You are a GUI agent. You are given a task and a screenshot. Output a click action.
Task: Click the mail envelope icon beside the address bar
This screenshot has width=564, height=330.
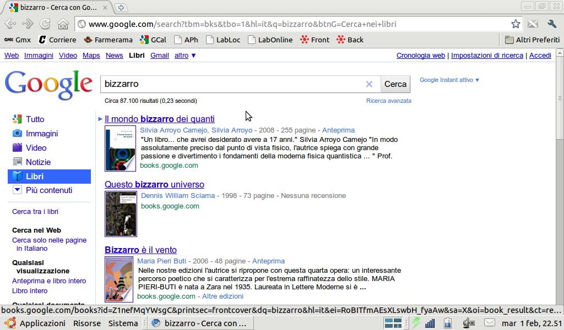tap(533, 24)
